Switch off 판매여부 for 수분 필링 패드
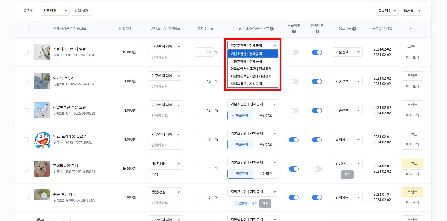This screenshot has width=447, height=221. coord(317,198)
